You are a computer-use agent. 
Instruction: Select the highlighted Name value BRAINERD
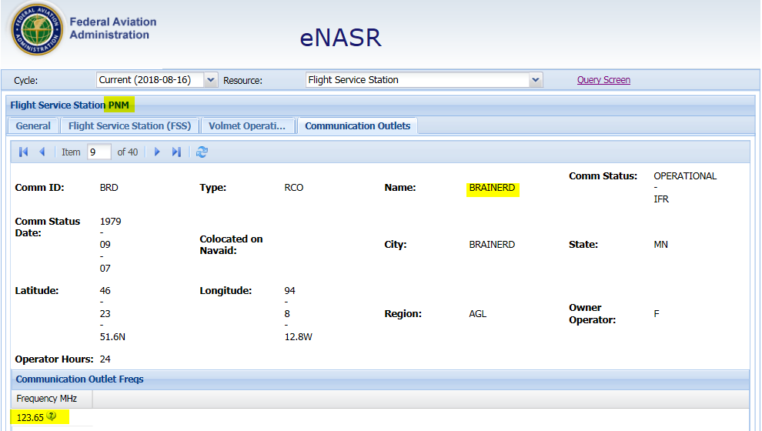(x=492, y=188)
